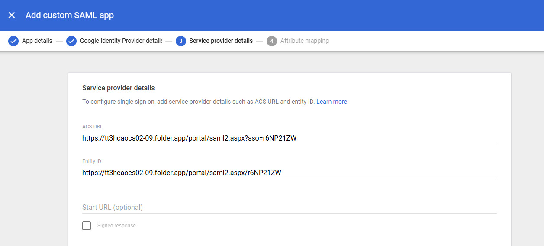This screenshot has width=544, height=246.
Task: Click the Add custom SAML app title
Action: click(x=70, y=15)
